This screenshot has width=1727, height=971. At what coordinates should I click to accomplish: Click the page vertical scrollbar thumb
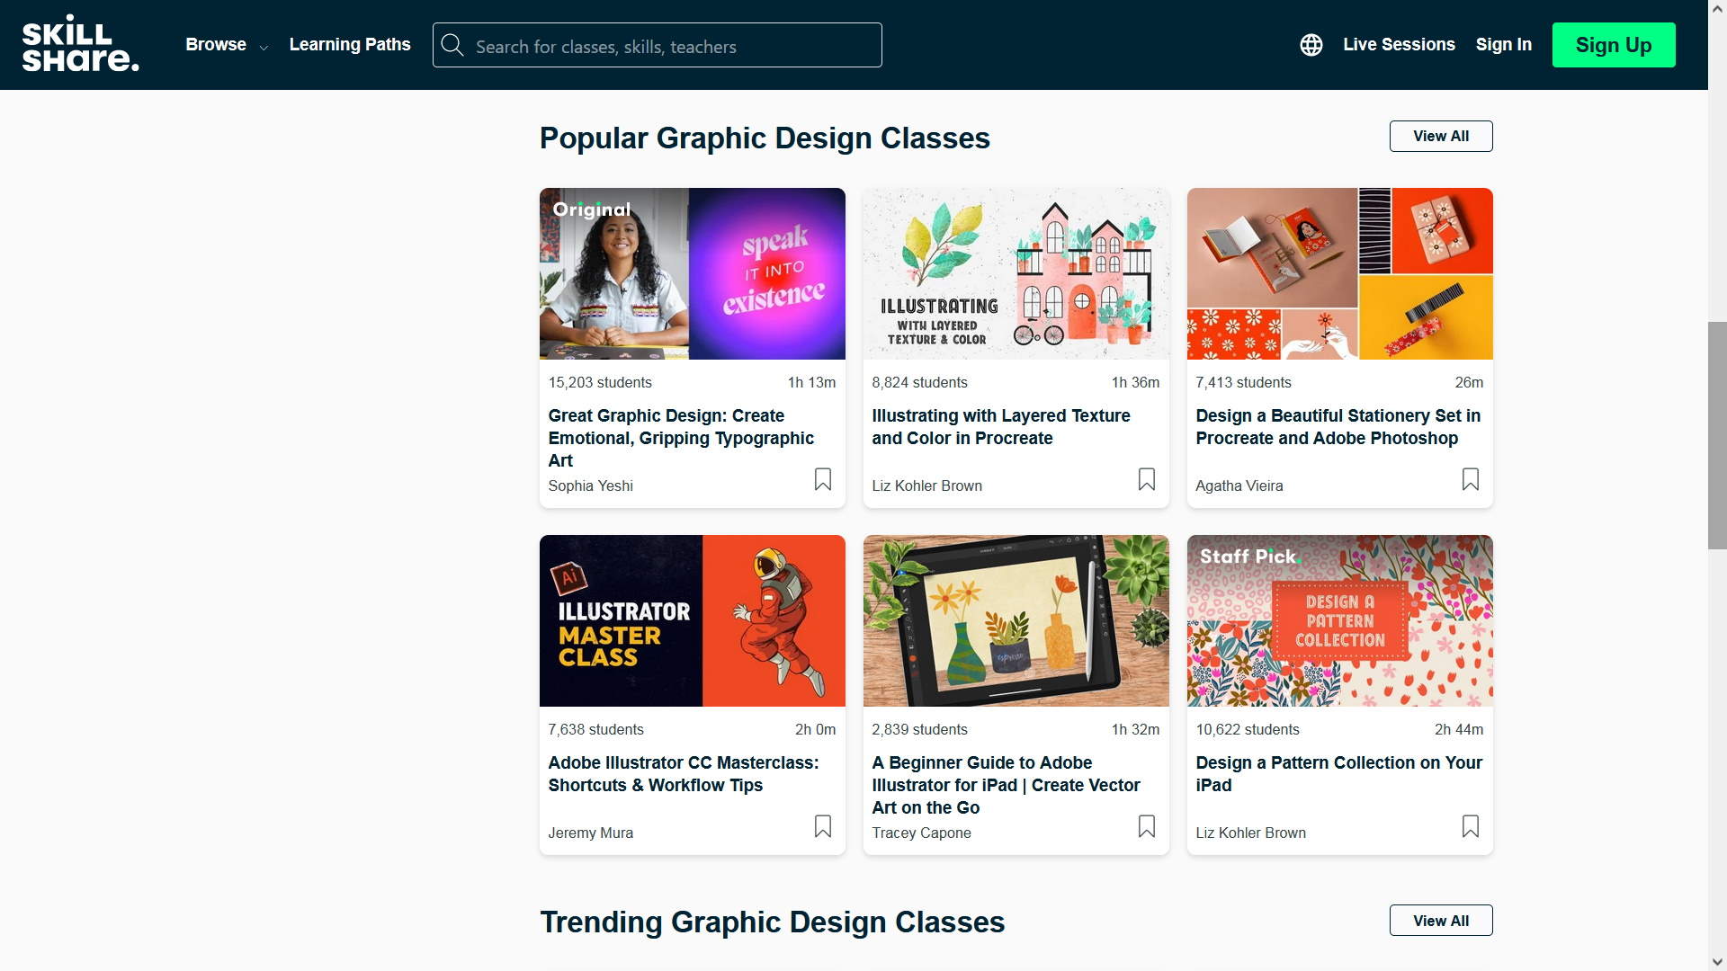[1717, 435]
